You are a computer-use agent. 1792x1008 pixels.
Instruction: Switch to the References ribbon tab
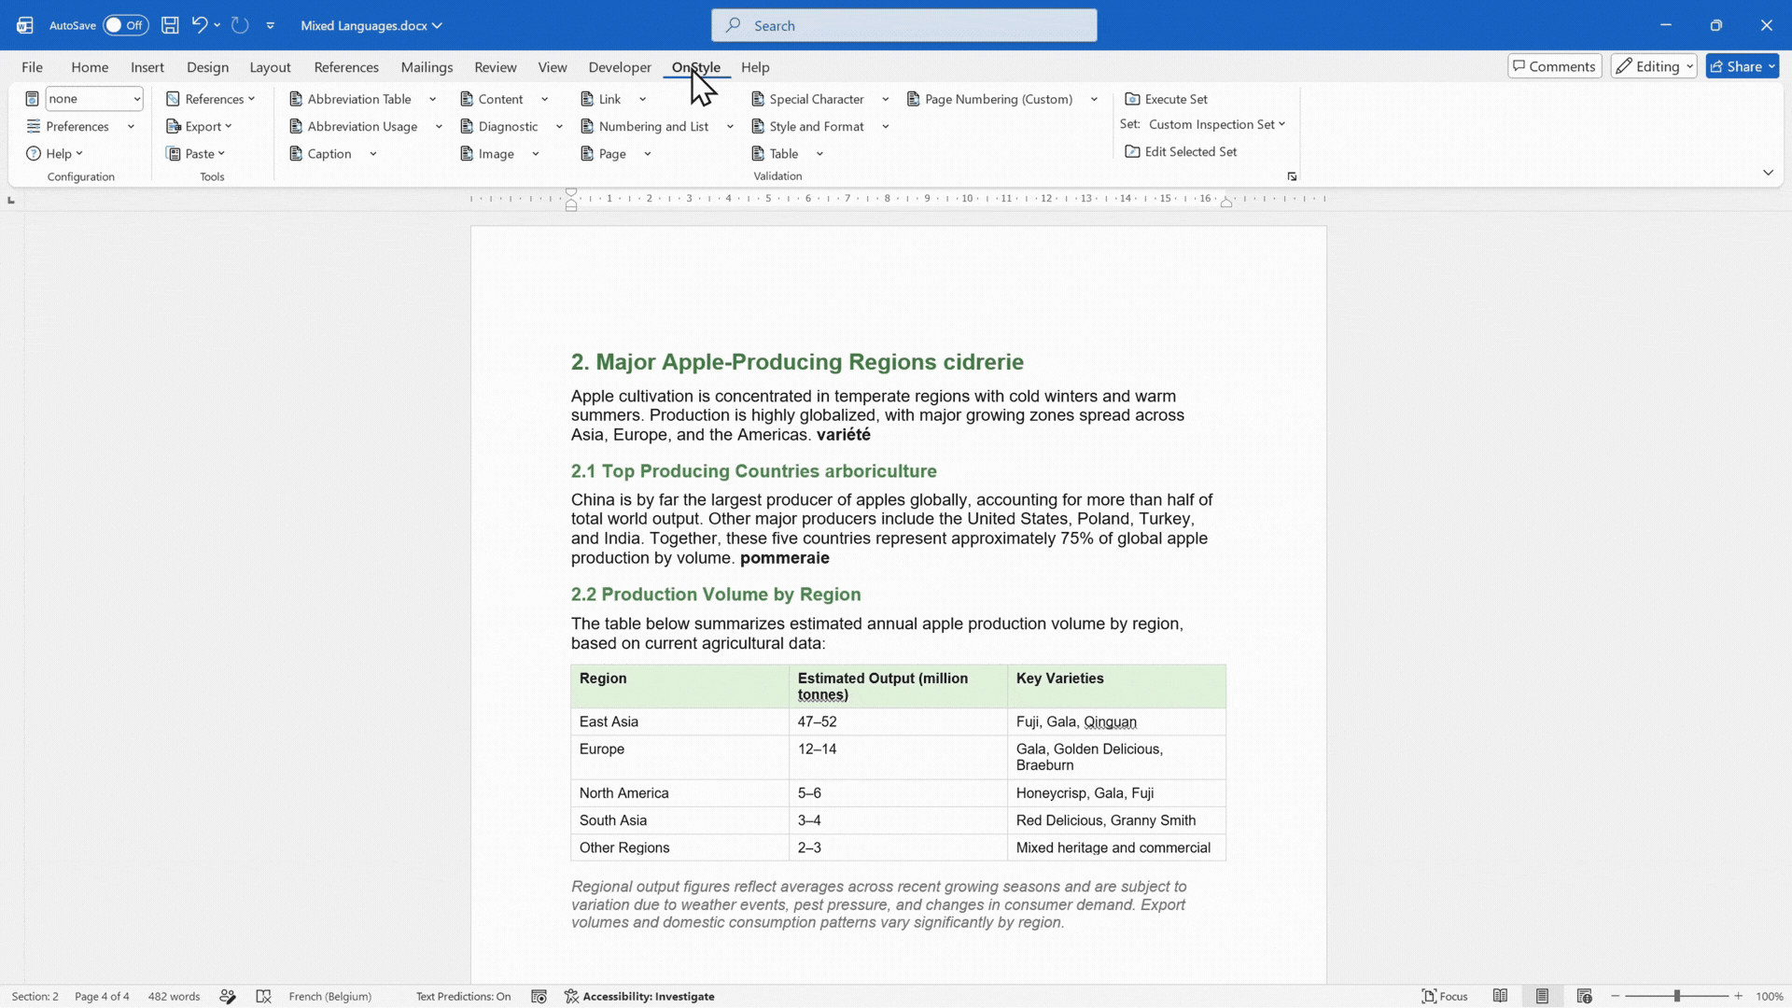pyautogui.click(x=346, y=67)
